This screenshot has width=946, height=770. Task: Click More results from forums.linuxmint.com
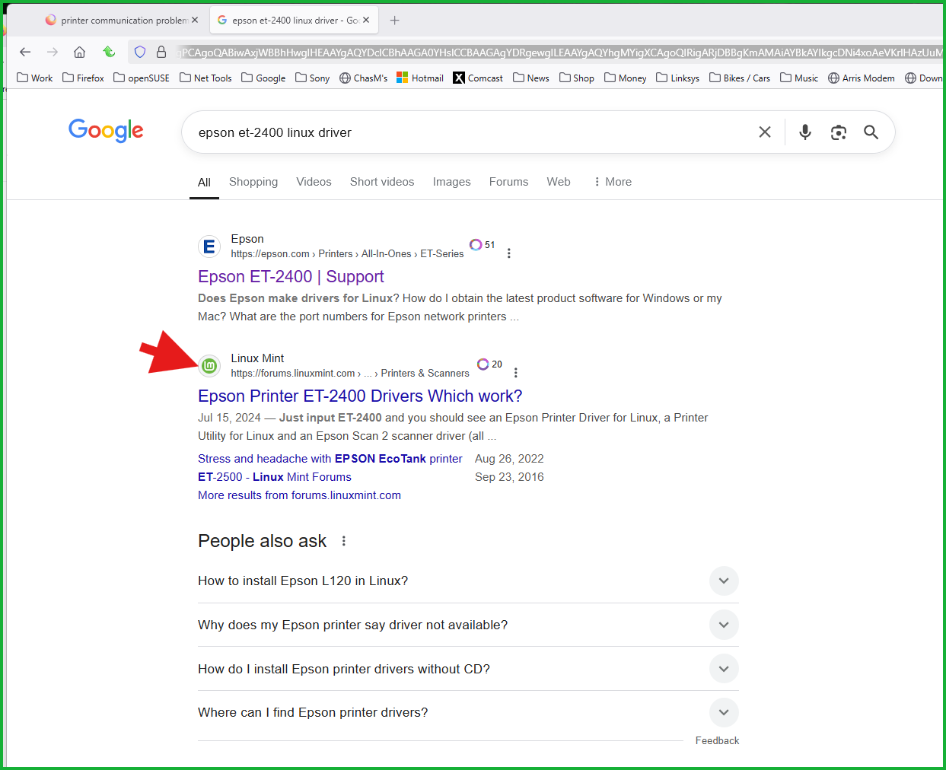(x=299, y=495)
